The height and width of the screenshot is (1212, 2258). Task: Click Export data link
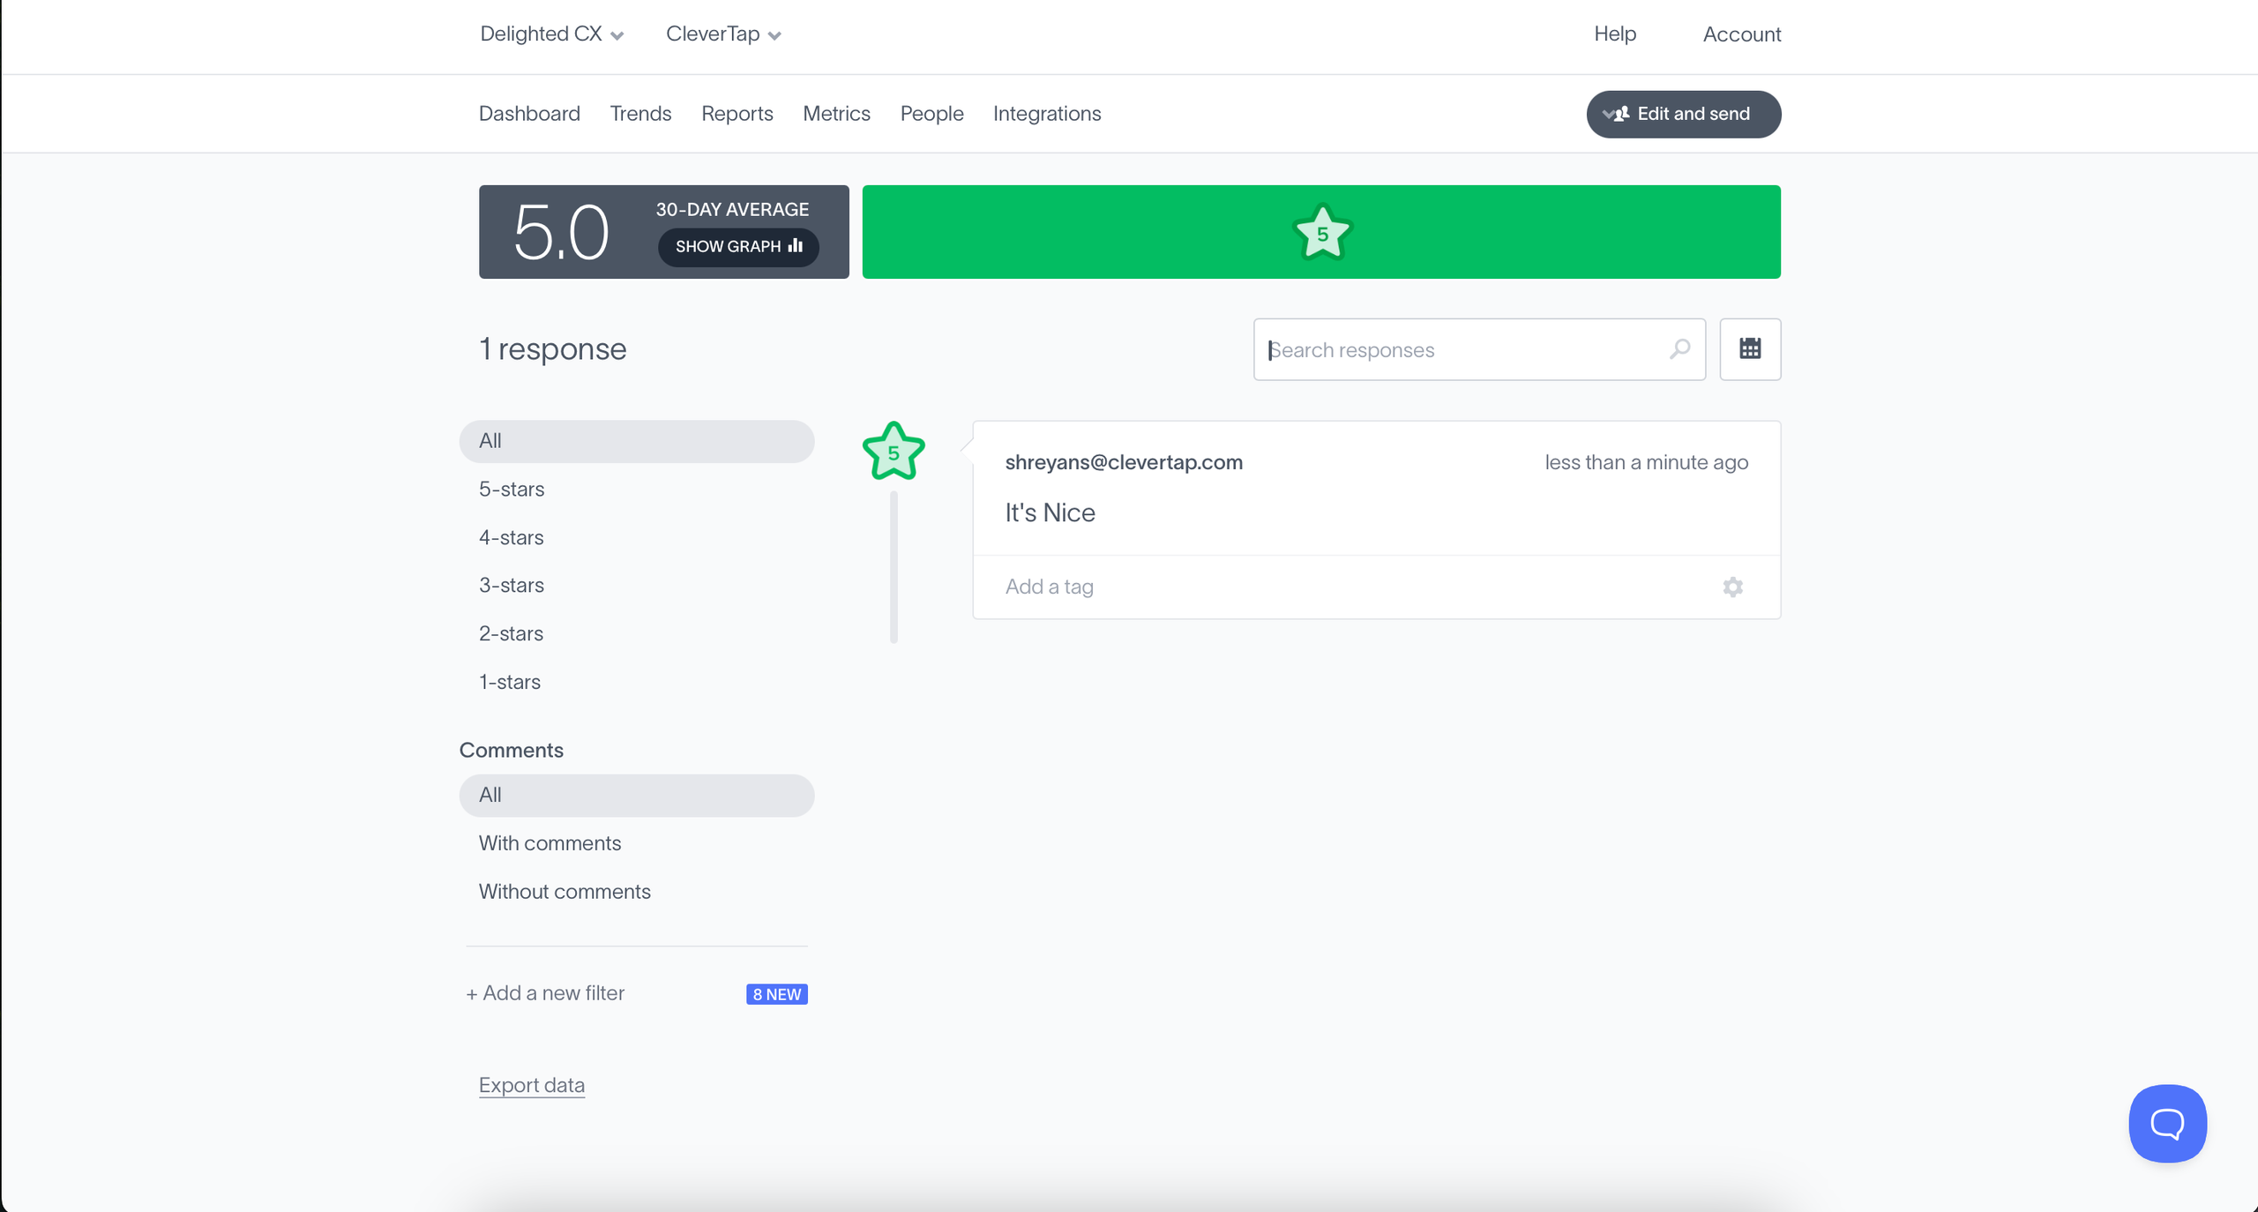[531, 1084]
